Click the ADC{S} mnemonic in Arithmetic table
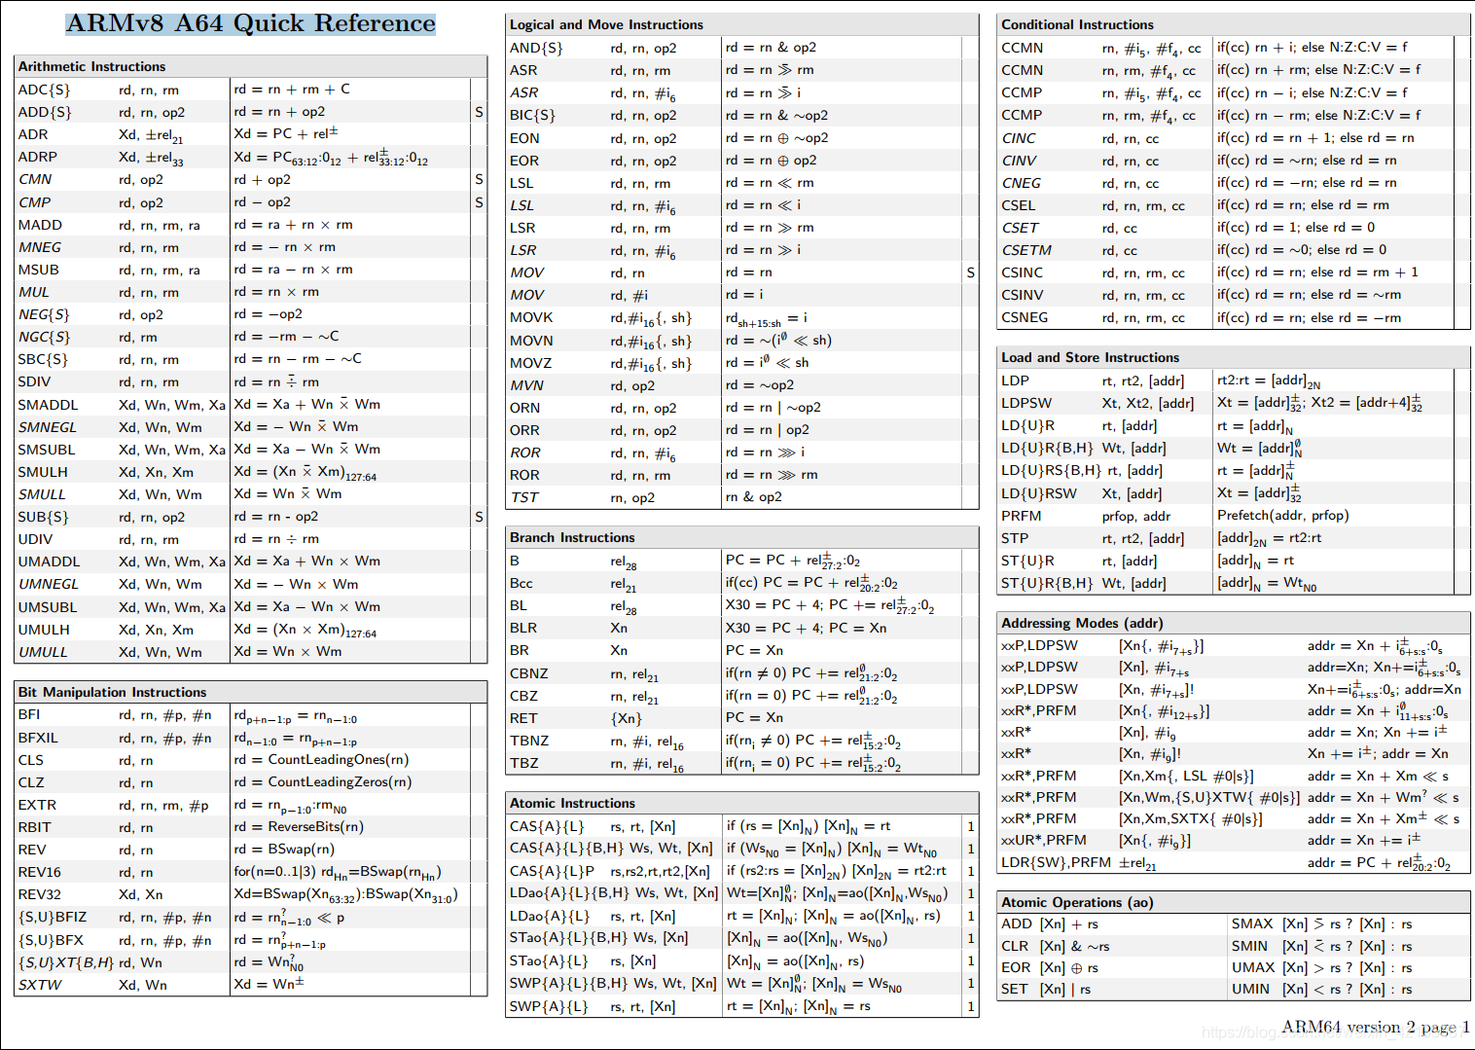The image size is (1475, 1050). pyautogui.click(x=44, y=90)
